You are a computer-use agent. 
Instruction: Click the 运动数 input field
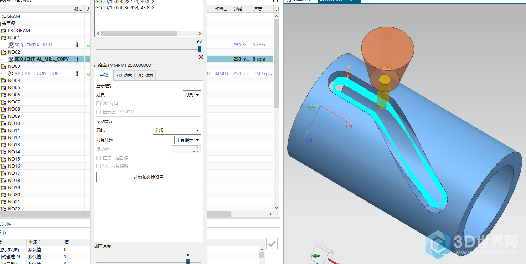click(186, 149)
